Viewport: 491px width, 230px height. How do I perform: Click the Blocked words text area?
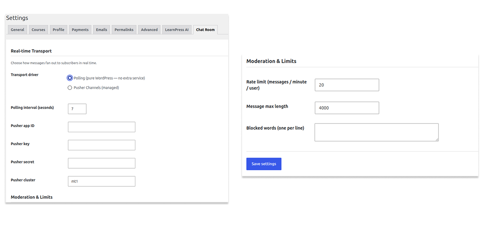377,132
